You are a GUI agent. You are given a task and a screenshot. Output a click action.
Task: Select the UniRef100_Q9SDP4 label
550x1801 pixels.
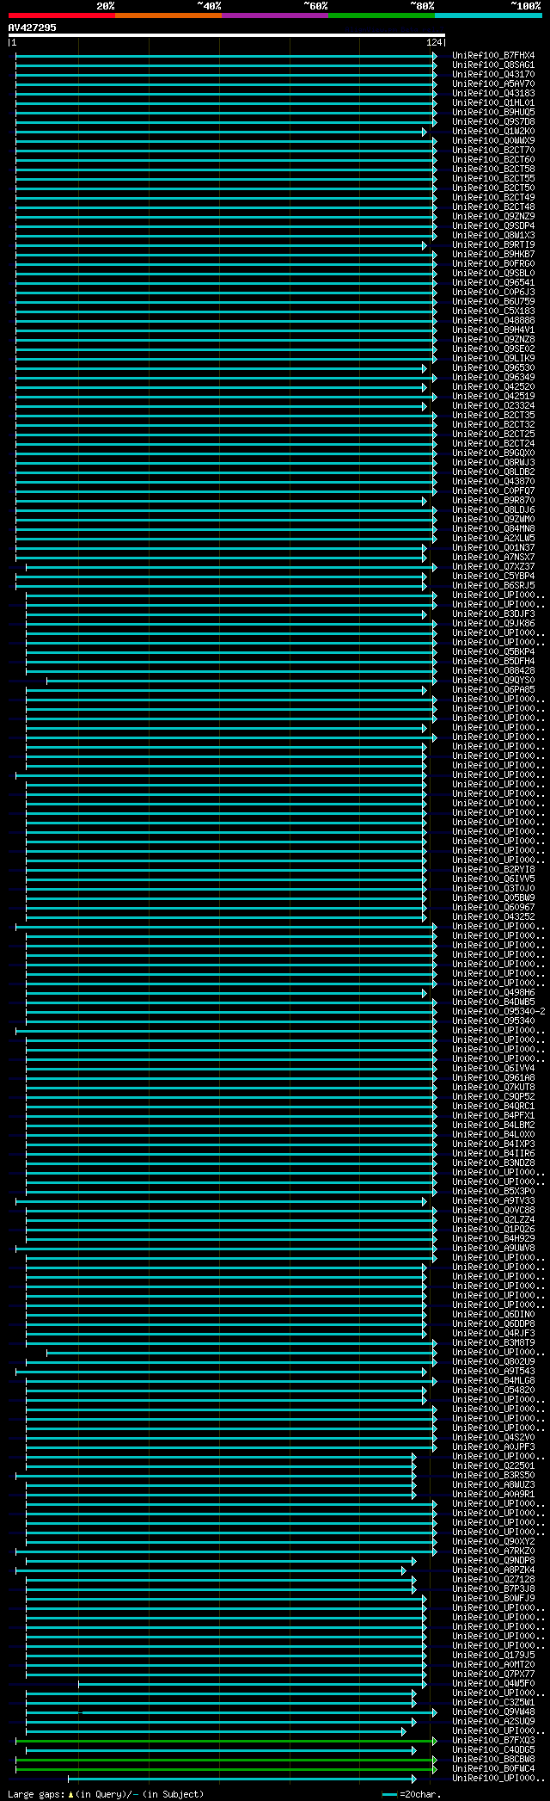click(493, 226)
